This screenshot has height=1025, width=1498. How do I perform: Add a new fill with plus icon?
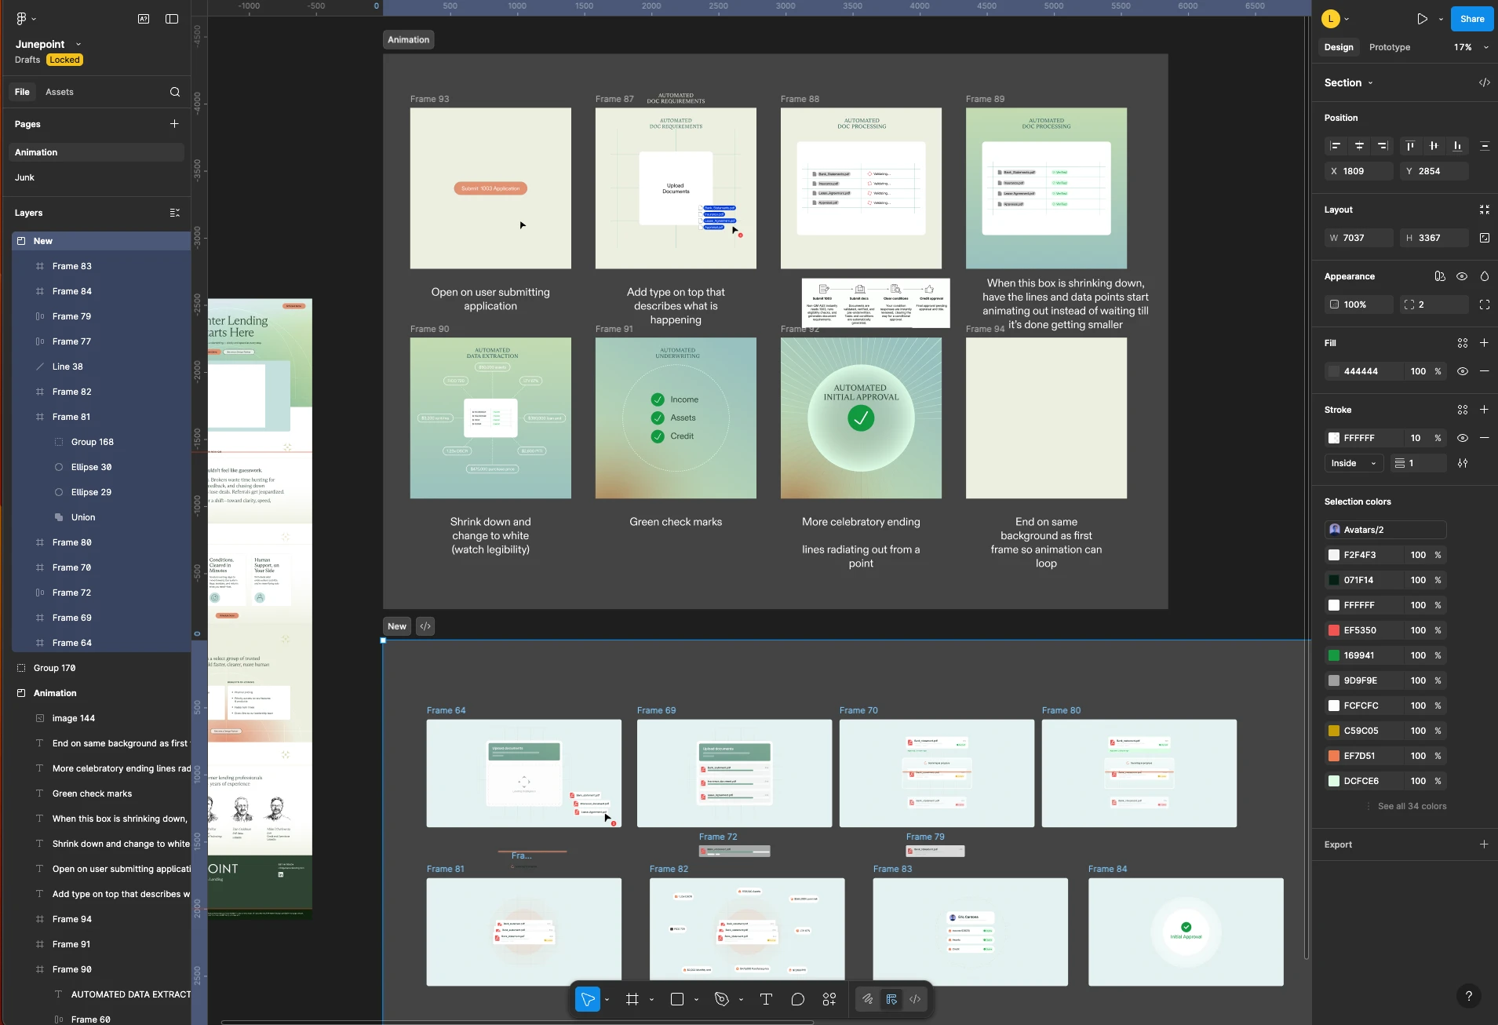tap(1485, 343)
